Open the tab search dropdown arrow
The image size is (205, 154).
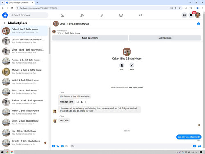click(x=2, y=2)
